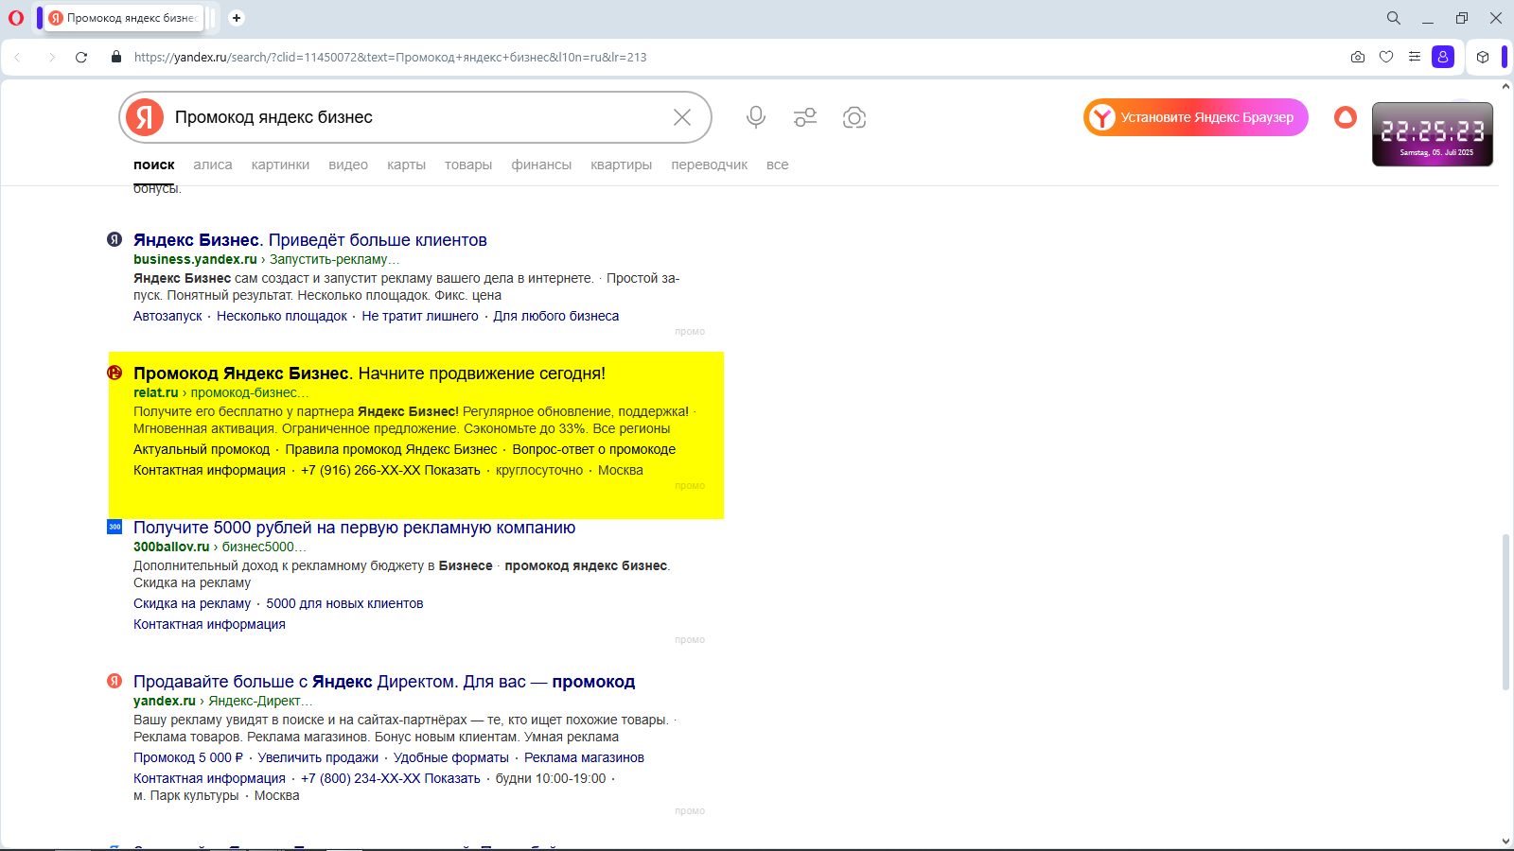Open the Скидка на рекламу sitelink
This screenshot has width=1514, height=851.
click(192, 603)
